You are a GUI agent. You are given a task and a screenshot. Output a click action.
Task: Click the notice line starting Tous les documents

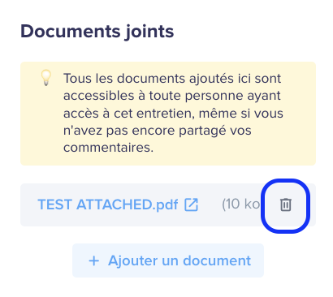172,79
